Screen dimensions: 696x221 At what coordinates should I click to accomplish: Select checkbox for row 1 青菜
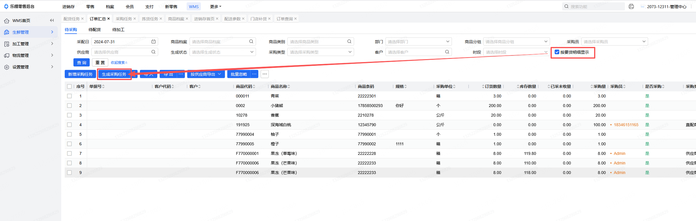pos(69,96)
